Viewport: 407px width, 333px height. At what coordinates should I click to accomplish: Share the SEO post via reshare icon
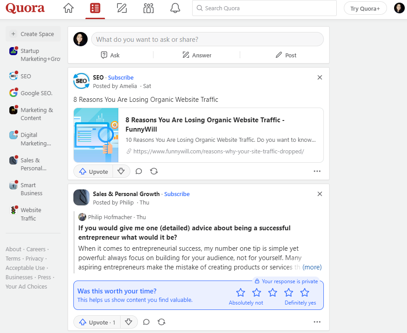coord(154,171)
